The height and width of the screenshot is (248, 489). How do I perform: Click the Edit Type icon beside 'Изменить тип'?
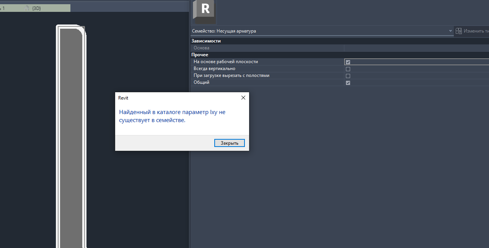tap(458, 31)
